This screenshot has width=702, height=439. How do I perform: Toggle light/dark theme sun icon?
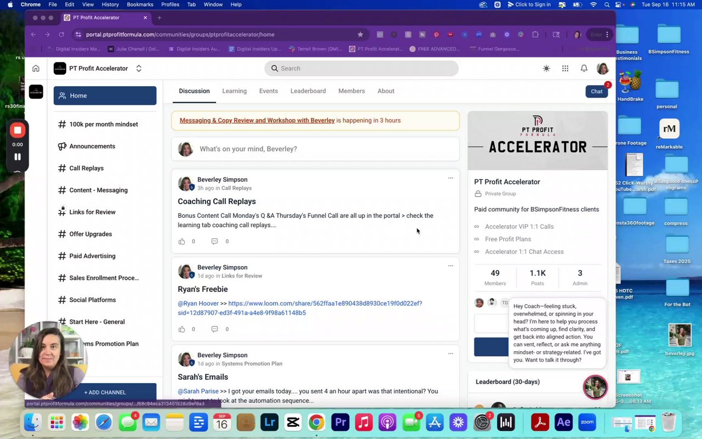pos(546,69)
